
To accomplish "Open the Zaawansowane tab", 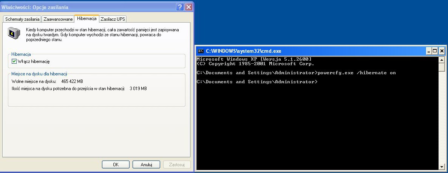I will (x=58, y=19).
